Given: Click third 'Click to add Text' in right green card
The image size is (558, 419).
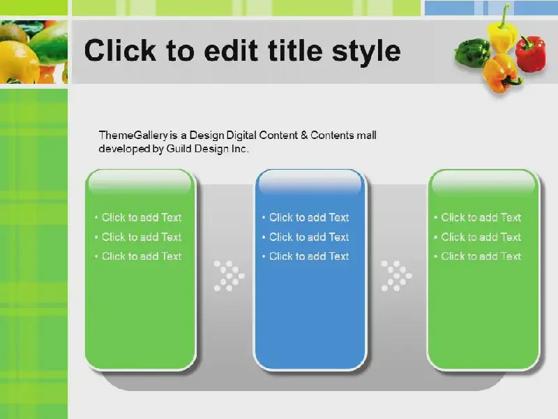Looking at the screenshot, I should click(481, 256).
